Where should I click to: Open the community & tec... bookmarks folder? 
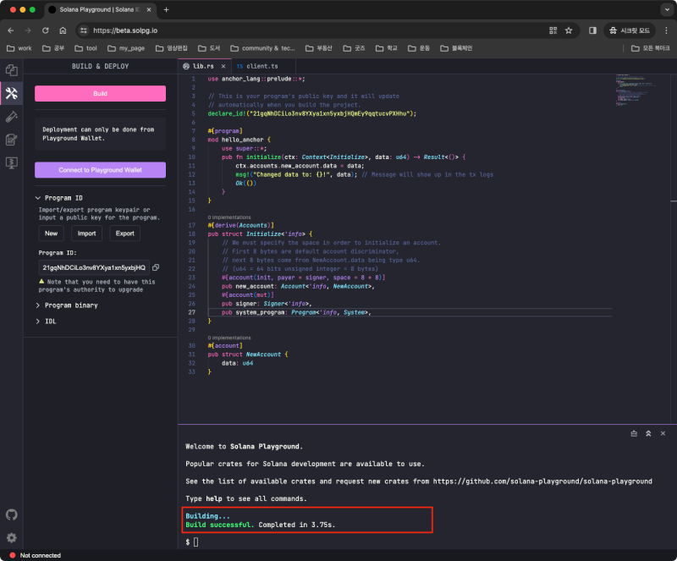262,48
